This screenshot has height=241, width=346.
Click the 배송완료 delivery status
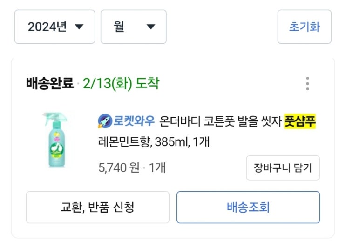50,84
